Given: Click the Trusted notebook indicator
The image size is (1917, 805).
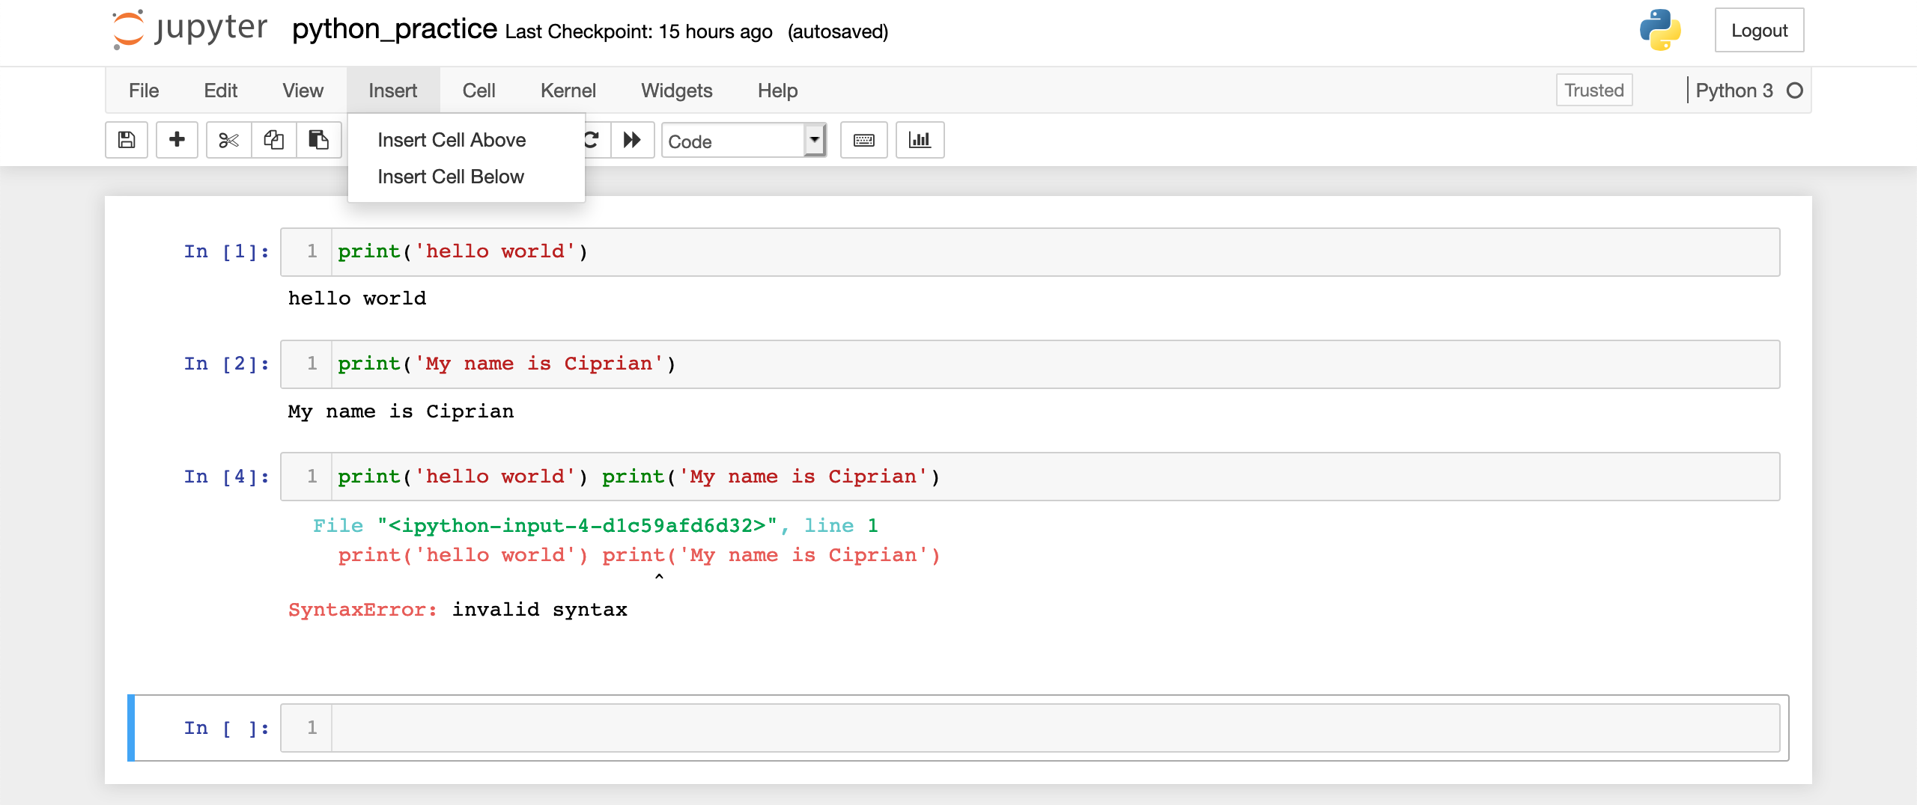Looking at the screenshot, I should [x=1594, y=90].
